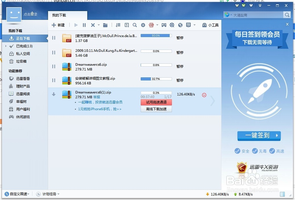The image size is (295, 200).
Task: Click the downloading arrow on Dreamweavercs6(1).zip
Action: pos(54,94)
